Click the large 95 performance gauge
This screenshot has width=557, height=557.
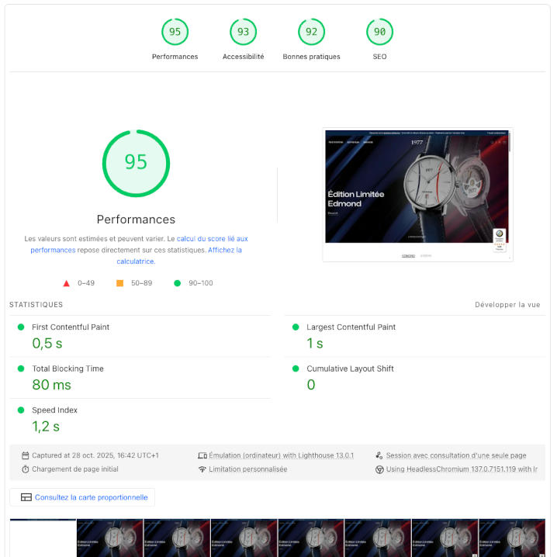coord(136,162)
